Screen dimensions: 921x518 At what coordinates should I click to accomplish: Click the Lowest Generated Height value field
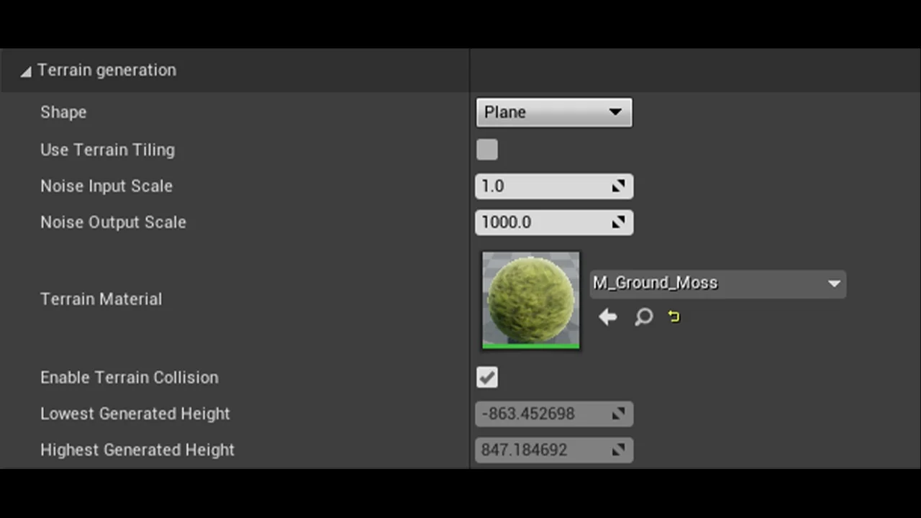click(x=540, y=414)
